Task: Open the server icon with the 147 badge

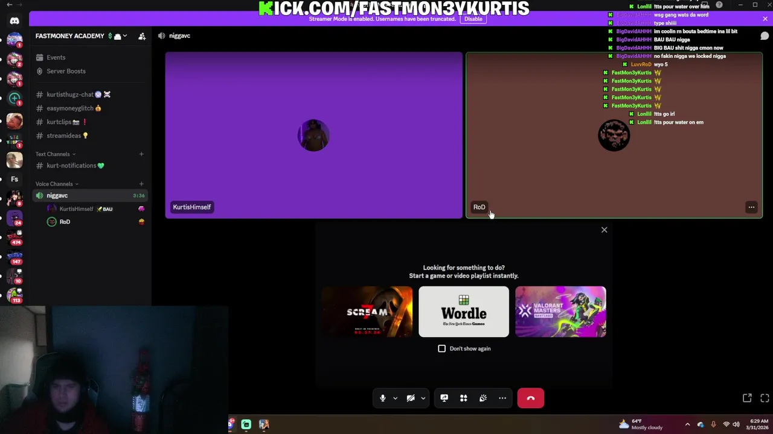Action: pyautogui.click(x=14, y=256)
